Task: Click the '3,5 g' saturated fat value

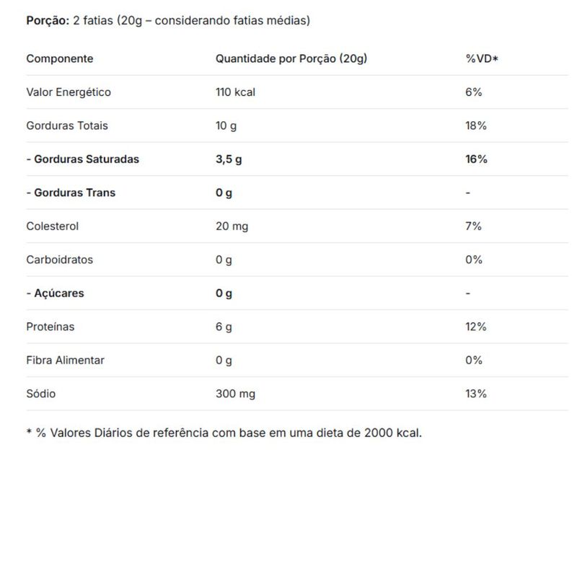Action: (x=229, y=159)
